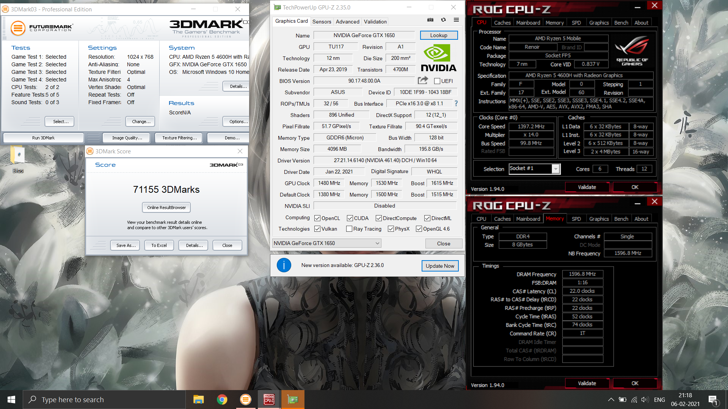Screen dimensions: 728x409
Task: Close the 3DMark Score dialog with X
Action: point(240,151)
